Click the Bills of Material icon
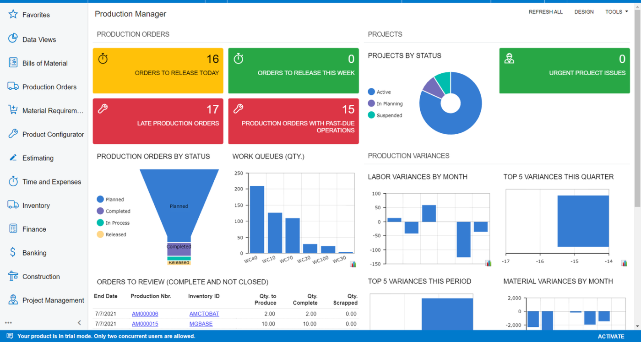Screen dimensions: 641x342 [x=13, y=63]
